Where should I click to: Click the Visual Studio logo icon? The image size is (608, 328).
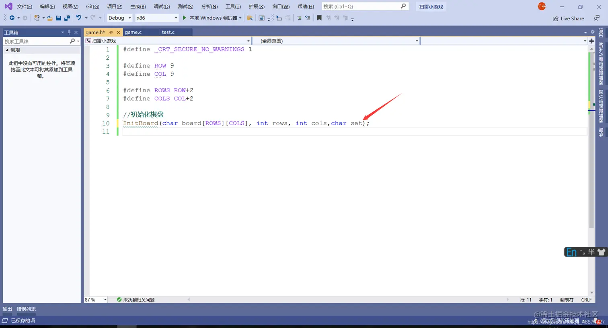pyautogui.click(x=8, y=6)
